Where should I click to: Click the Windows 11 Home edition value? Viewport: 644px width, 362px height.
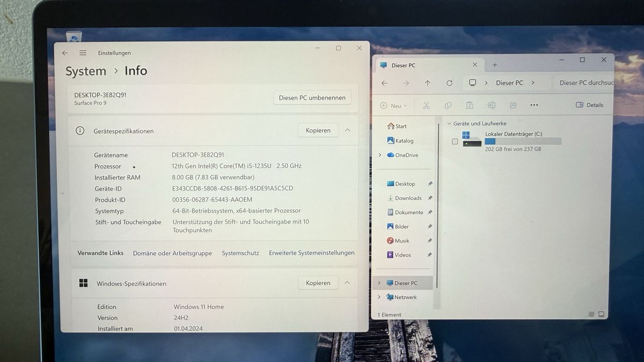[x=199, y=307]
